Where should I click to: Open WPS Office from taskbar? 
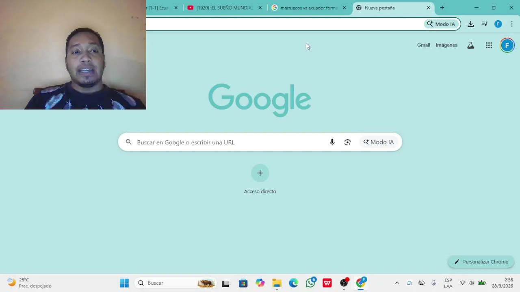pos(327,283)
